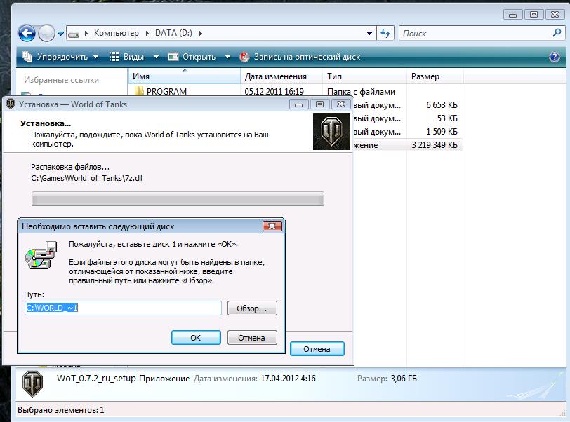Click the status bar text Выбрано элементов: 1
Image resolution: width=570 pixels, height=422 pixels.
click(60, 410)
